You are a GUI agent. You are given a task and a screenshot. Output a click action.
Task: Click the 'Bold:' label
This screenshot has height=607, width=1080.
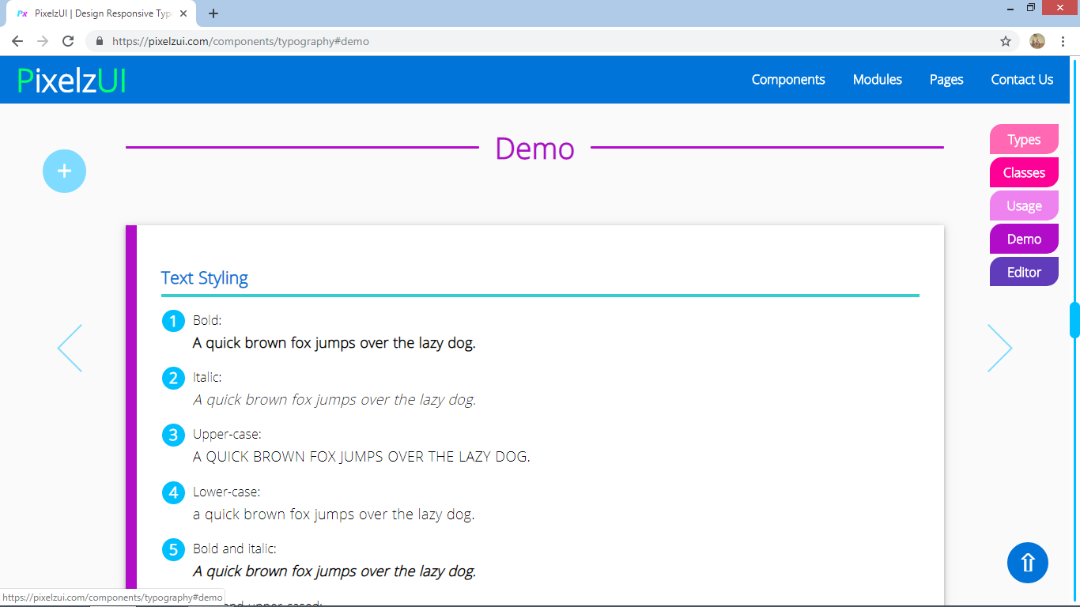[207, 320]
